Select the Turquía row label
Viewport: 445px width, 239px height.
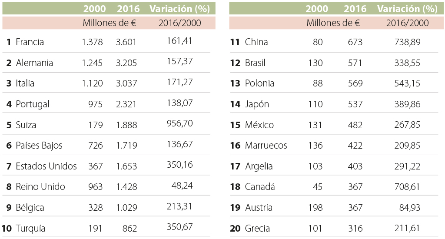pos(30,229)
